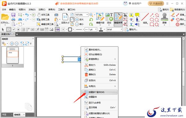The width and height of the screenshot is (186, 118).
Task: Select the 编辑注释工具 annotation edit tool
Action: [45, 24]
